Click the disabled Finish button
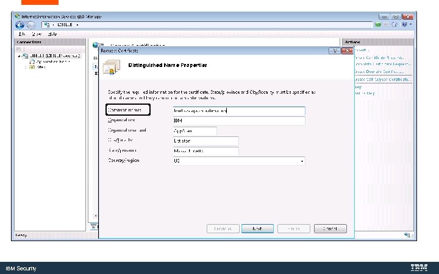The image size is (439, 274). click(x=294, y=228)
